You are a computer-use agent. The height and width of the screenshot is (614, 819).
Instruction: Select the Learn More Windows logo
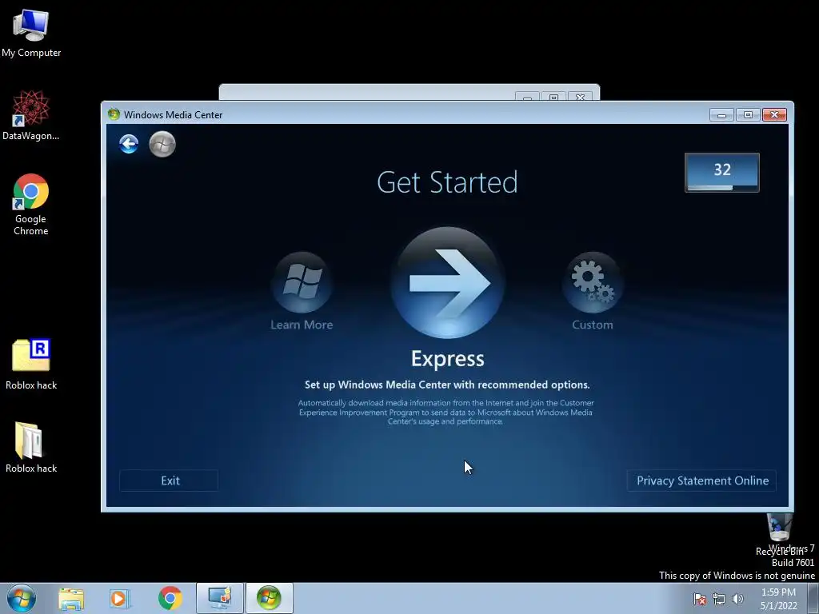302,282
